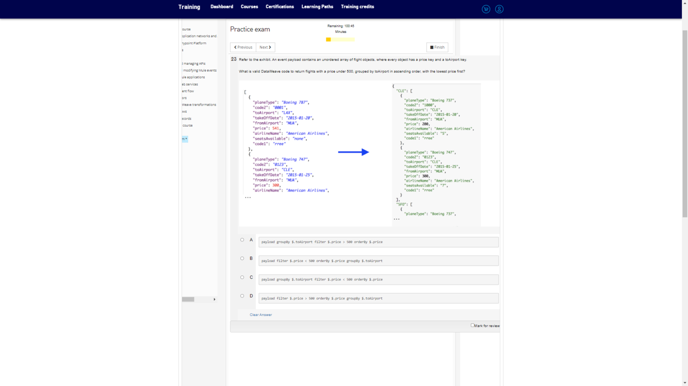The height and width of the screenshot is (386, 688).
Task: Open sidebar item 'modifying Mule events'
Action: pyautogui.click(x=199, y=71)
